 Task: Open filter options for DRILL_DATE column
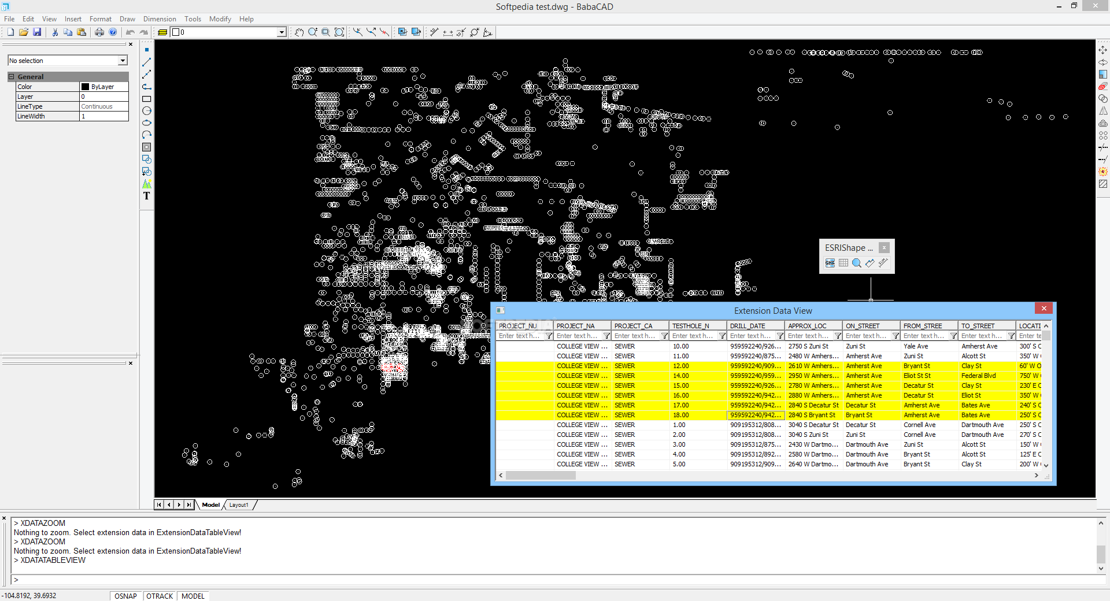coord(780,336)
